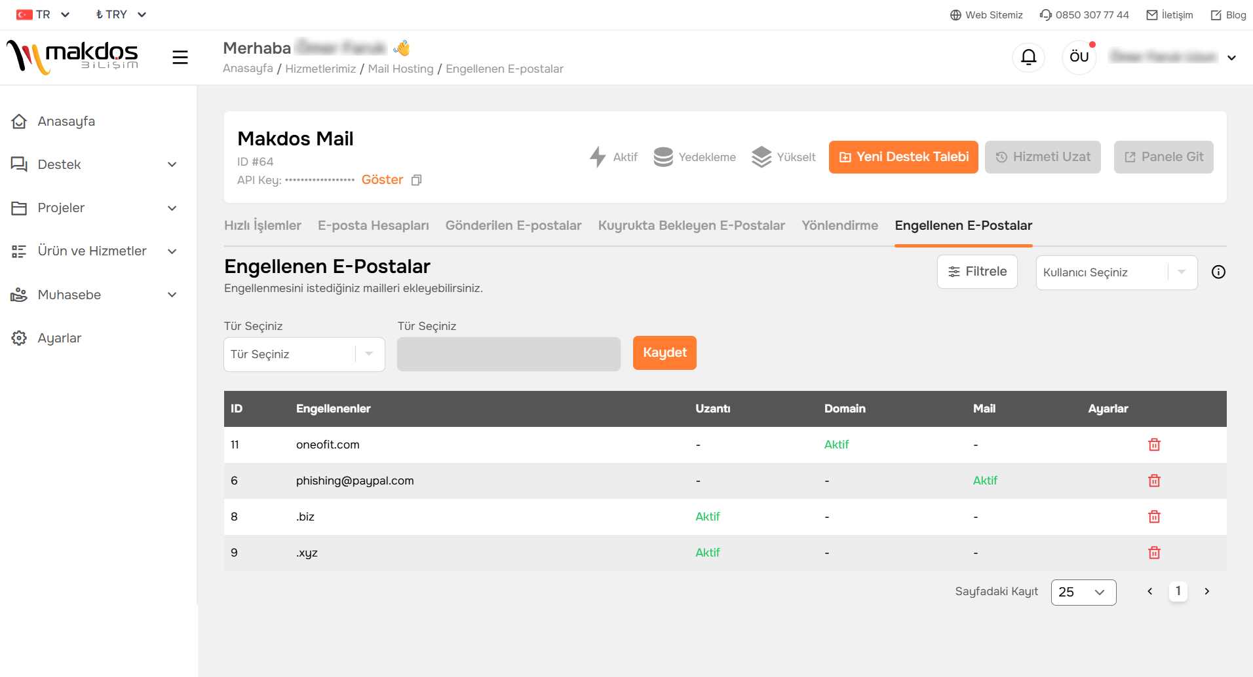Delete the phishing@paypal.com blocked entry

click(x=1154, y=481)
